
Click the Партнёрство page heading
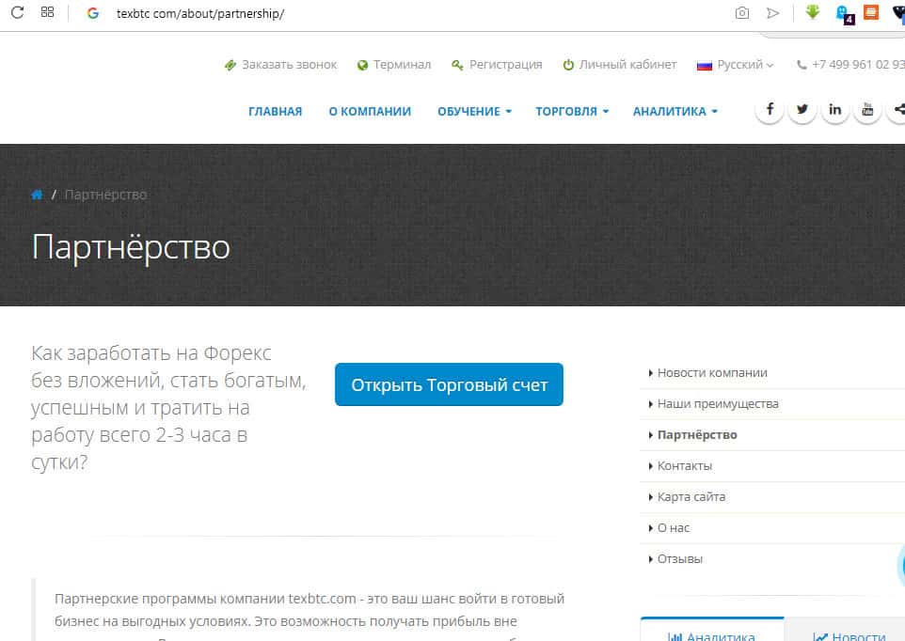pyautogui.click(x=131, y=248)
